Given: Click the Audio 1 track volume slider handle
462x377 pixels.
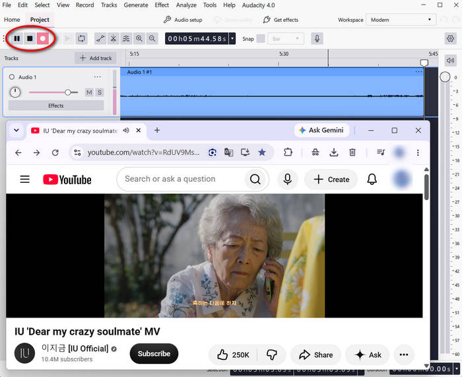Looking at the screenshot, I should point(68,92).
